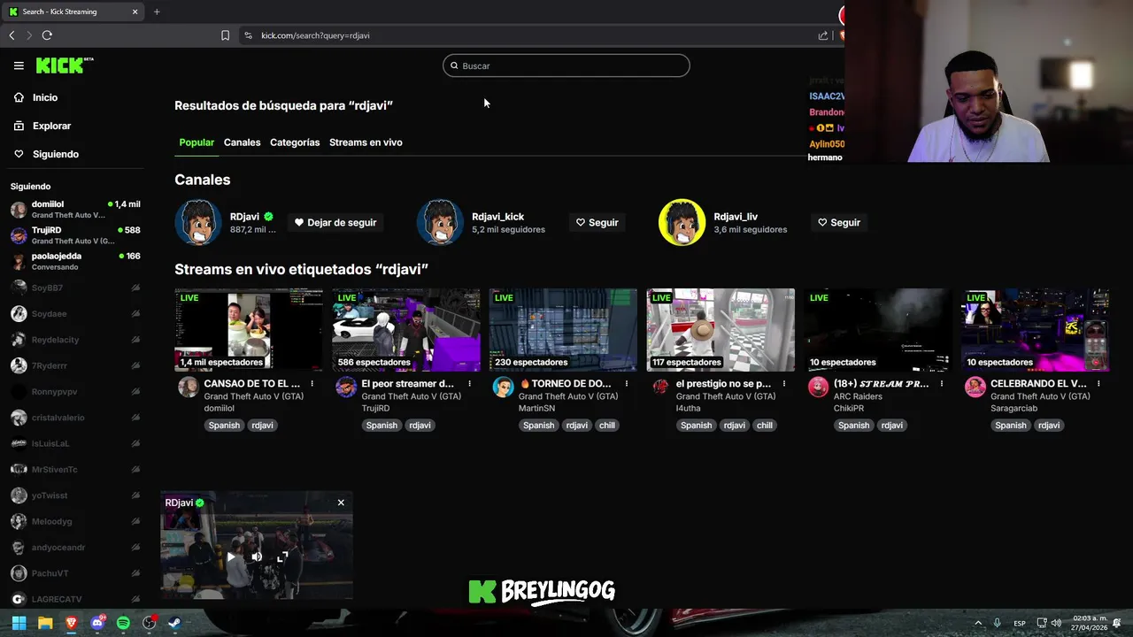
Task: Open offline channel SoyBB7 in sidebar
Action: click(x=75, y=288)
